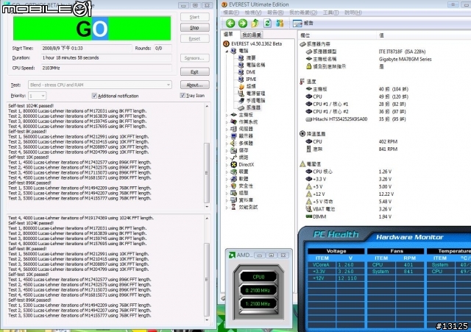The height and width of the screenshot is (332, 471).
Task: Click the two-people icon in EVEREST toolbar
Action: tap(280, 23)
